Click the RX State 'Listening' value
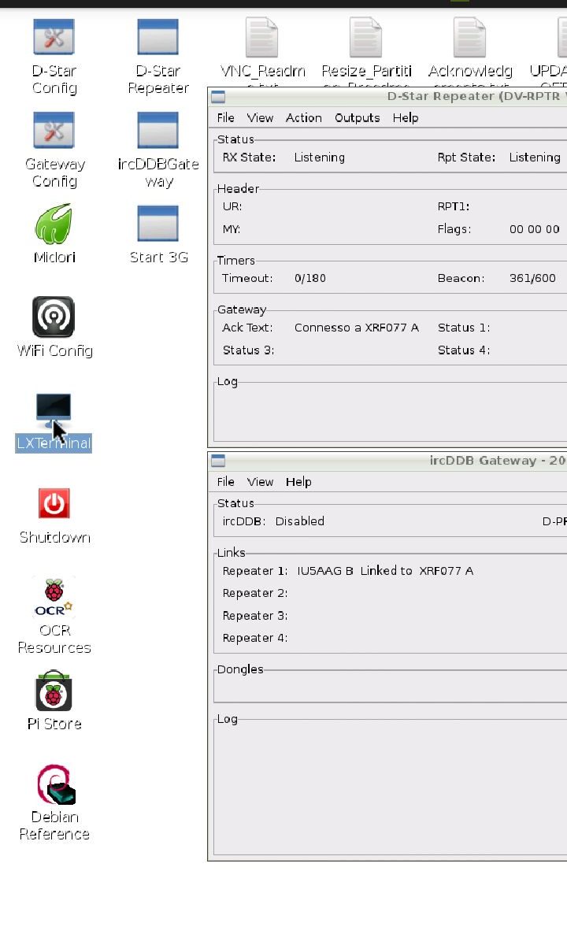 click(x=320, y=157)
